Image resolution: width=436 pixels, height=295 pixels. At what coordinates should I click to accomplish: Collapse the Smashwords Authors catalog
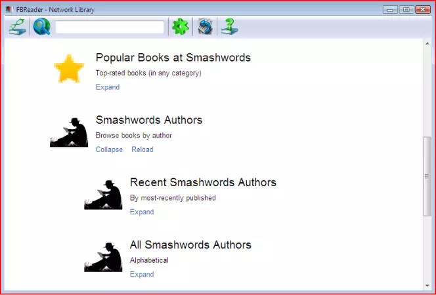pyautogui.click(x=109, y=149)
